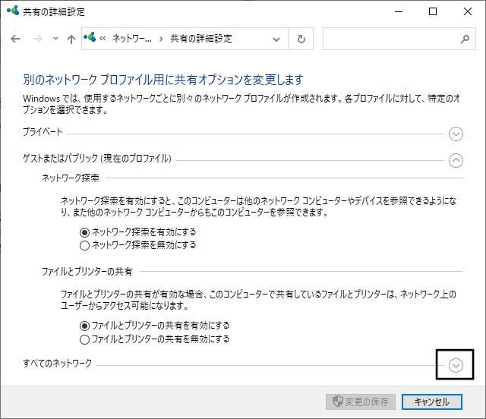Click the search magnifier icon
Image resolution: width=486 pixels, height=419 pixels.
click(x=465, y=39)
